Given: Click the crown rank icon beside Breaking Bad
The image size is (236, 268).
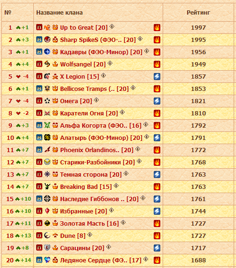Looking at the screenshot, I should pyautogui.click(x=55, y=187).
